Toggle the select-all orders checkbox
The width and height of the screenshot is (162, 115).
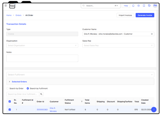tap(10, 102)
